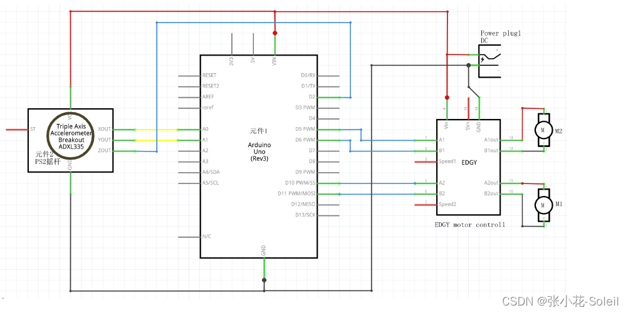Click the '元件1' label on Arduino

[x=258, y=130]
